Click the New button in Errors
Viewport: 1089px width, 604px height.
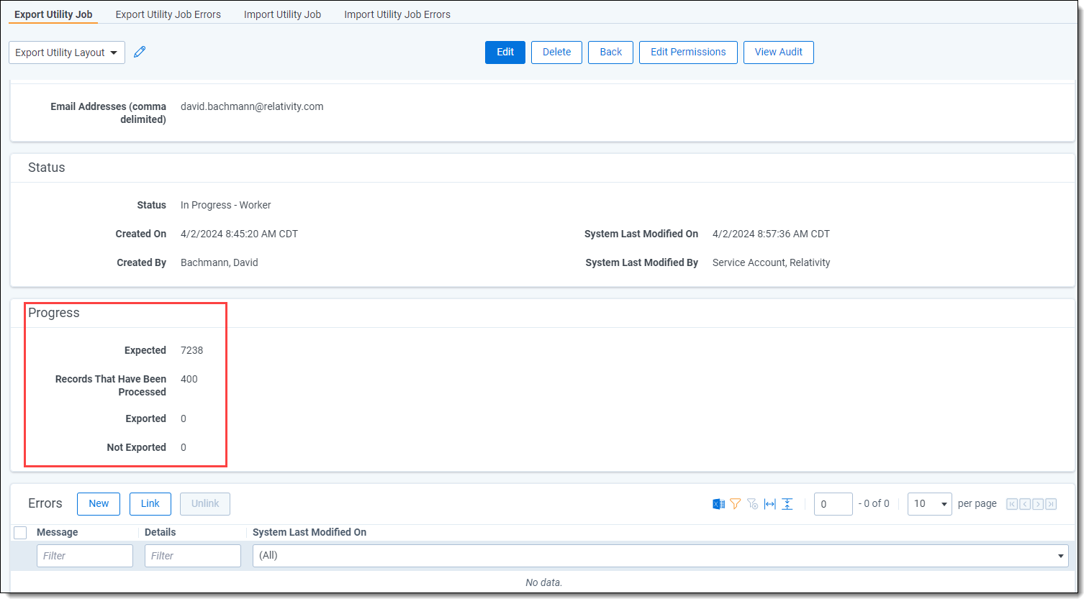coord(99,504)
